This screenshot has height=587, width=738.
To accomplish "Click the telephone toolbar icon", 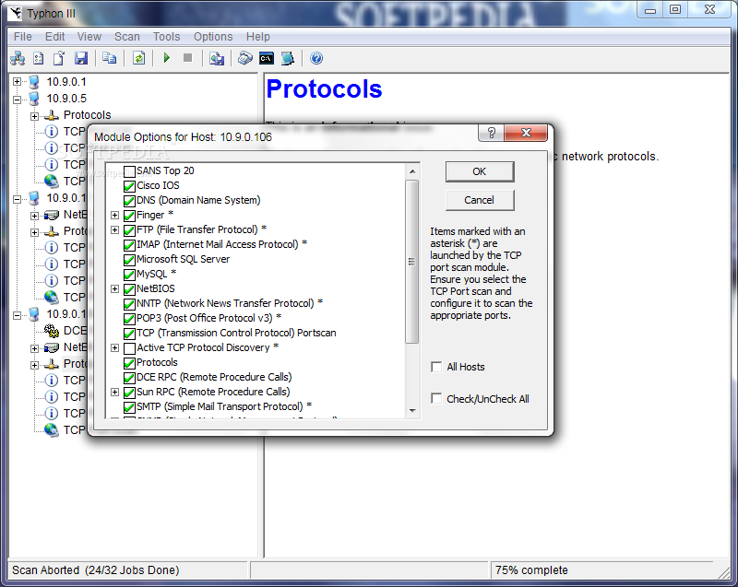I will click(x=244, y=58).
